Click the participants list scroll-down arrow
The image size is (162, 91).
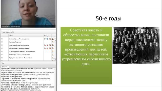click(x=55, y=60)
